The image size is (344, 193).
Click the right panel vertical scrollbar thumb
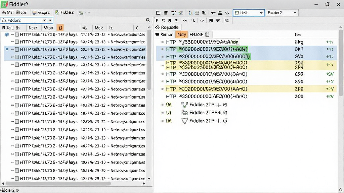click(341, 63)
